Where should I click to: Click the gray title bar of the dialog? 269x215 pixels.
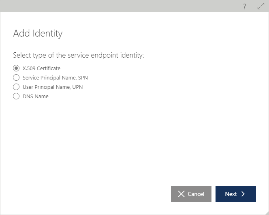pyautogui.click(x=120, y=6)
